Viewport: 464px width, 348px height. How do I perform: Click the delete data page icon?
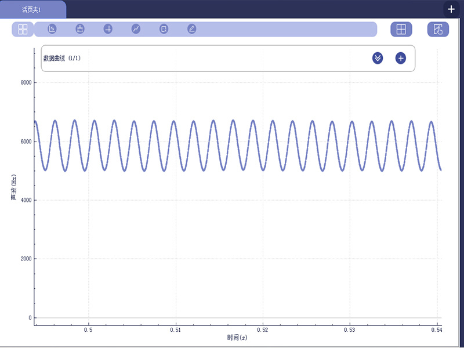(164, 29)
